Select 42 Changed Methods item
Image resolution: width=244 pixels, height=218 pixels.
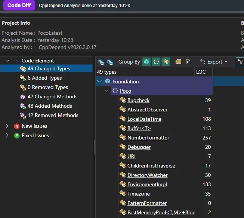tap(52, 96)
